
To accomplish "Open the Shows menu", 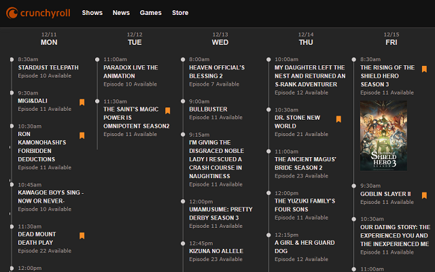I will click(x=92, y=13).
